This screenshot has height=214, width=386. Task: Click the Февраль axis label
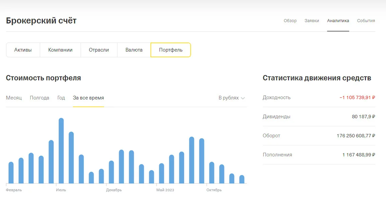(14, 190)
